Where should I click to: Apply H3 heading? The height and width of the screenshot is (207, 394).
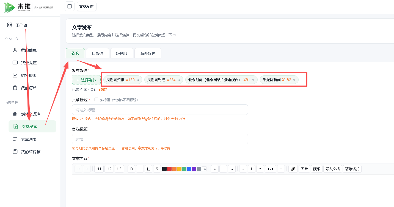[x=119, y=169]
